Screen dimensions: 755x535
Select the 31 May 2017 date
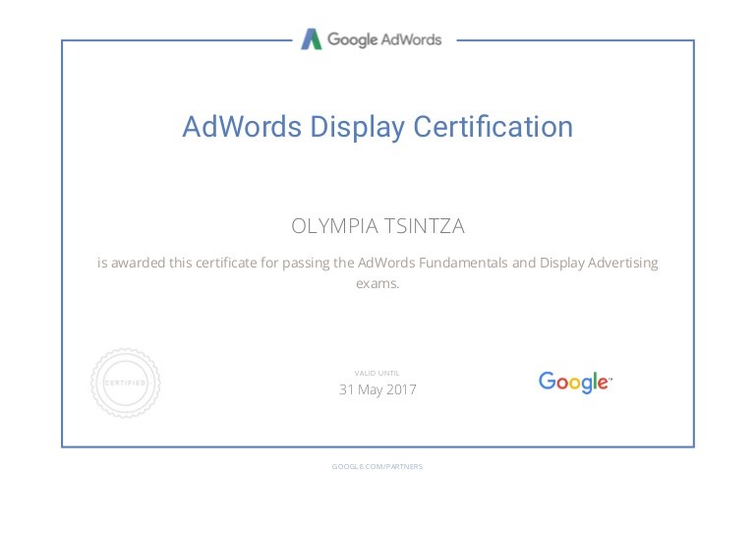(x=377, y=389)
